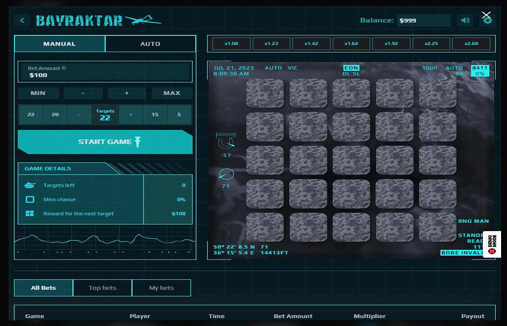The image size is (507, 326).
Task: Close the game with the X icon
Action: (x=486, y=15)
